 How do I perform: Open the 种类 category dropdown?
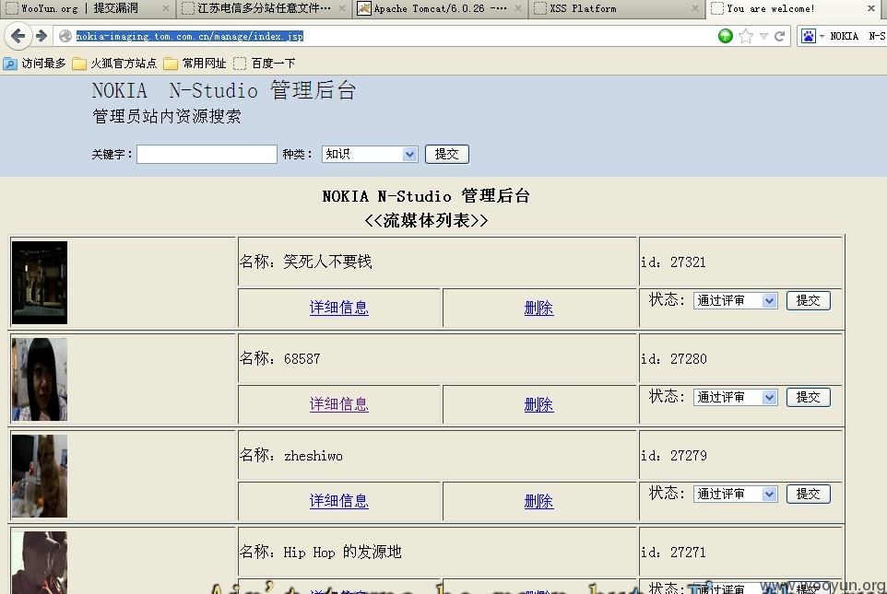(x=370, y=155)
